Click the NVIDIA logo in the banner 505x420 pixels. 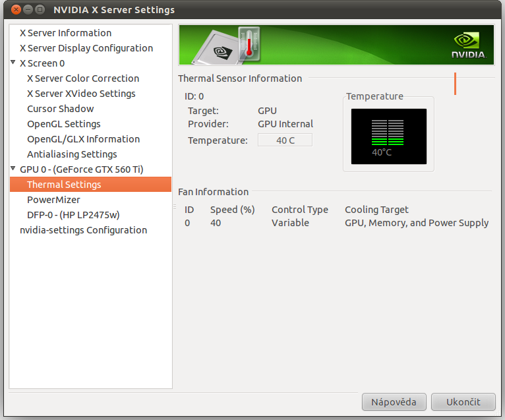click(469, 45)
